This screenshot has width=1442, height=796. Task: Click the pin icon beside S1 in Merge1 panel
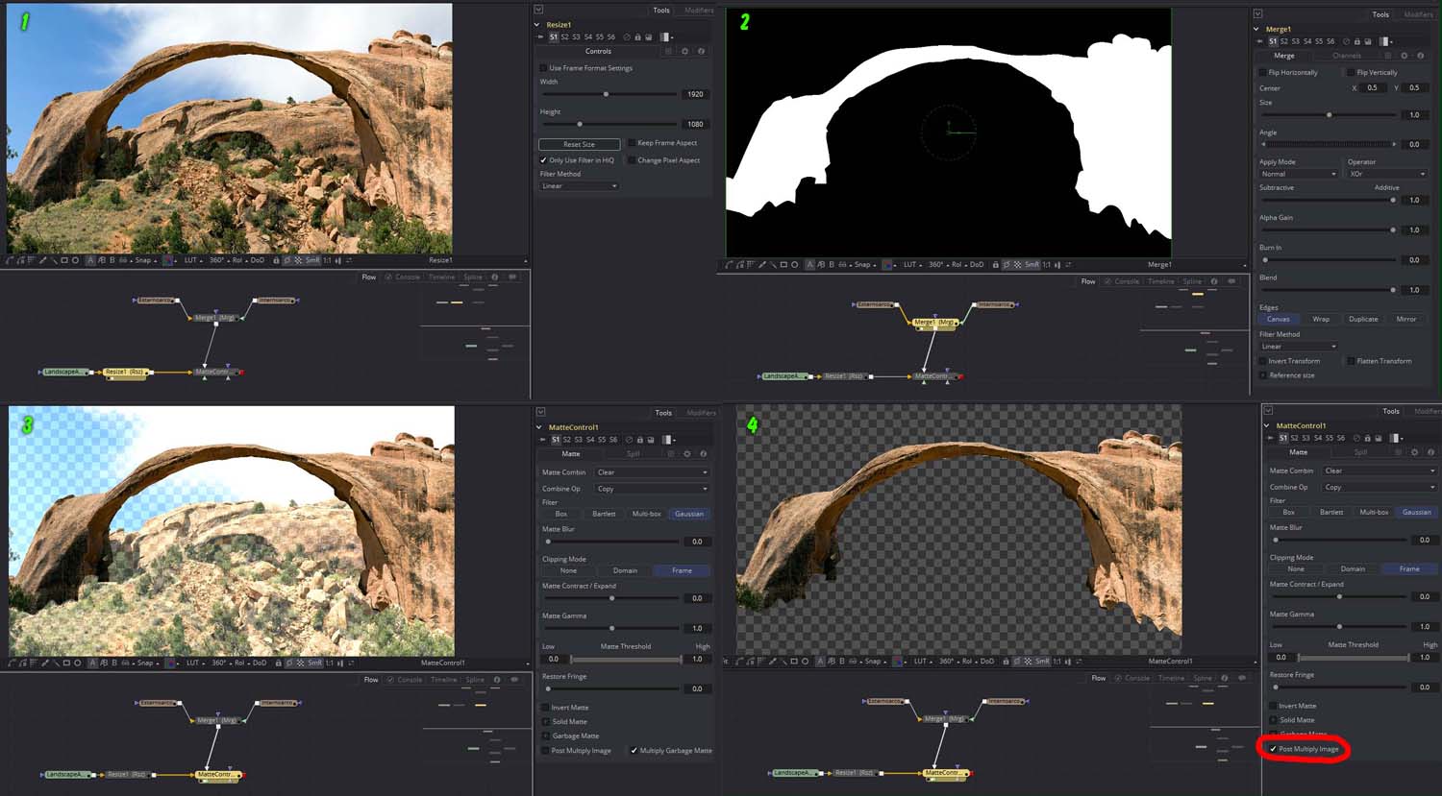point(1259,42)
